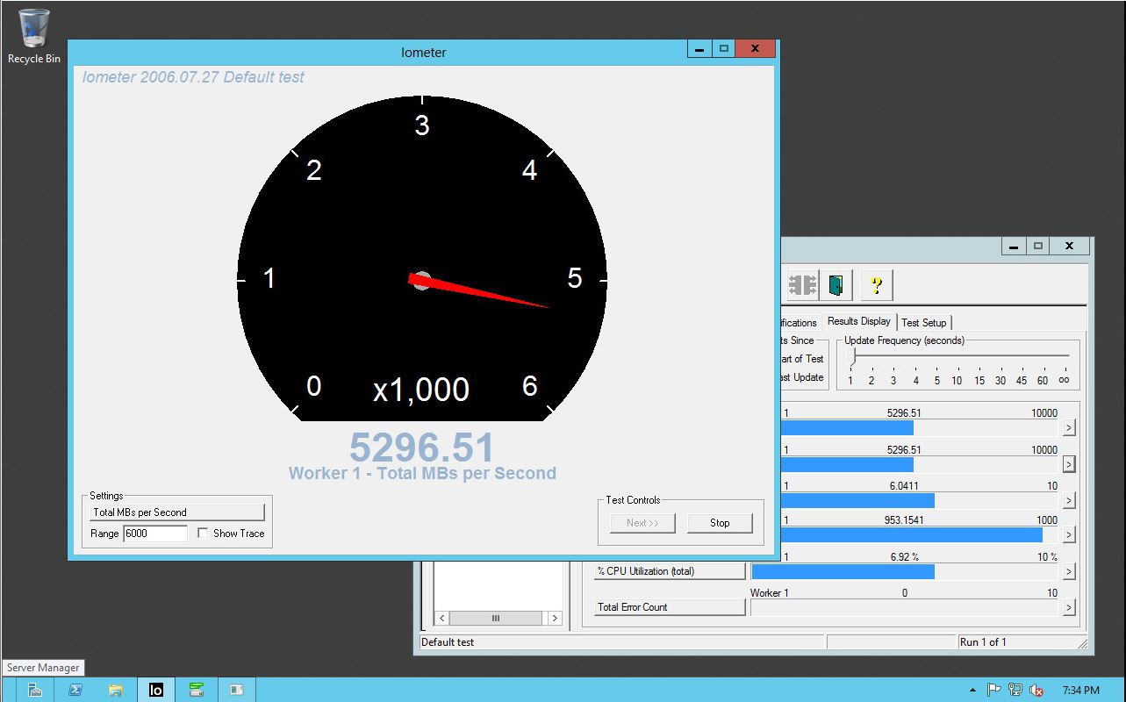Click the Update Frequency slider thumb

click(x=851, y=356)
